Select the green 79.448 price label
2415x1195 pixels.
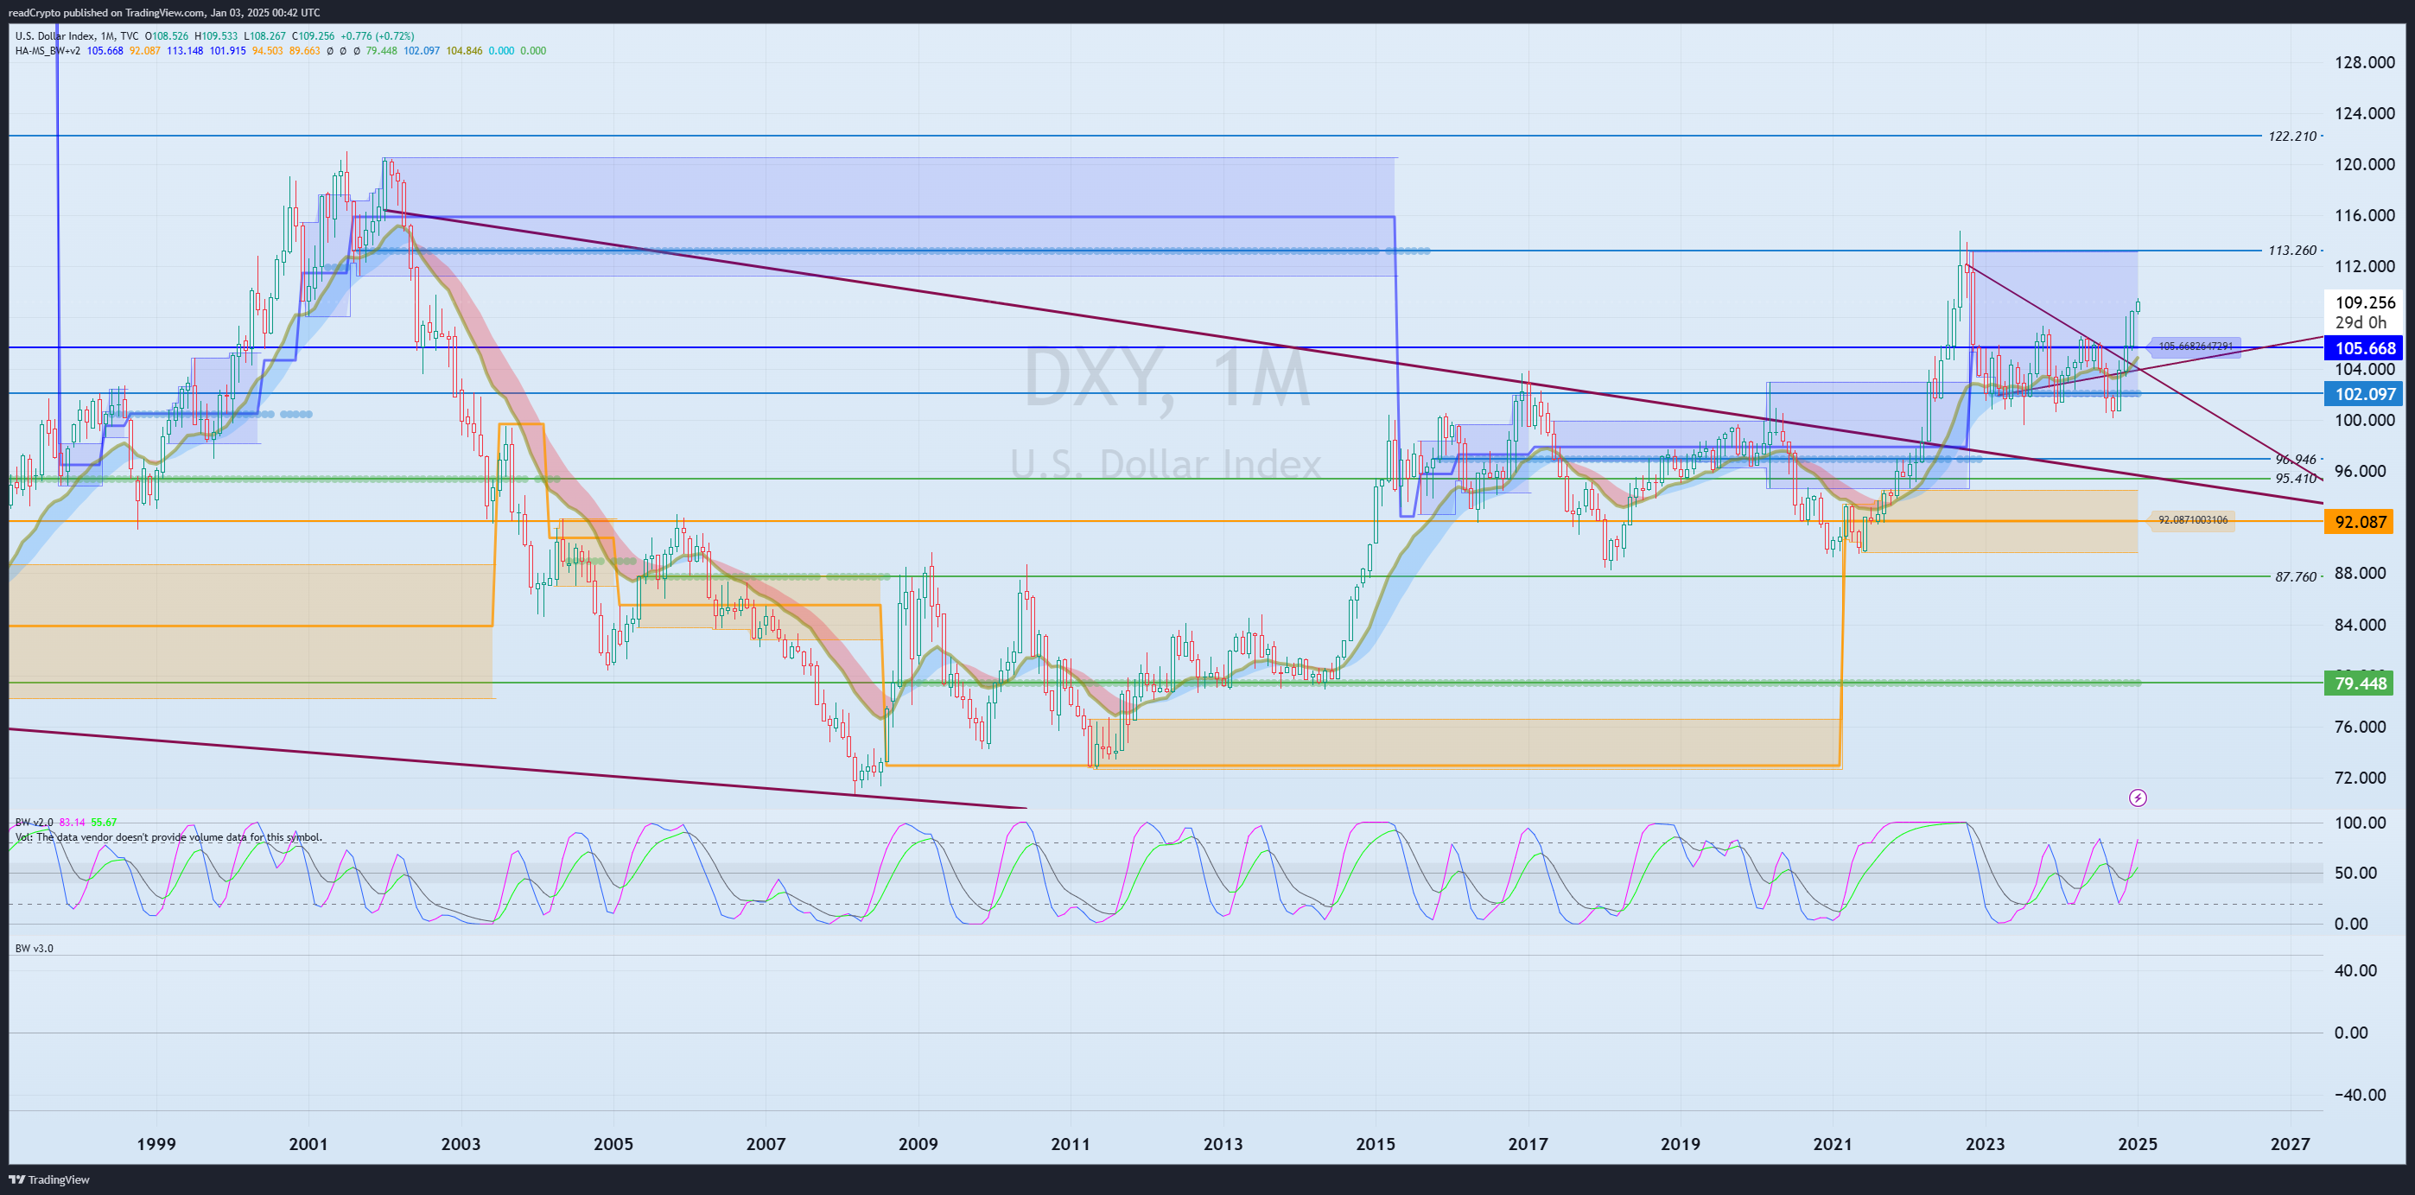point(2359,683)
